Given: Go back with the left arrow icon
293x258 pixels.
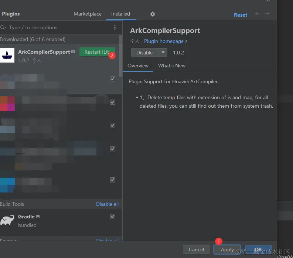Looking at the screenshot, I should click(x=257, y=13).
